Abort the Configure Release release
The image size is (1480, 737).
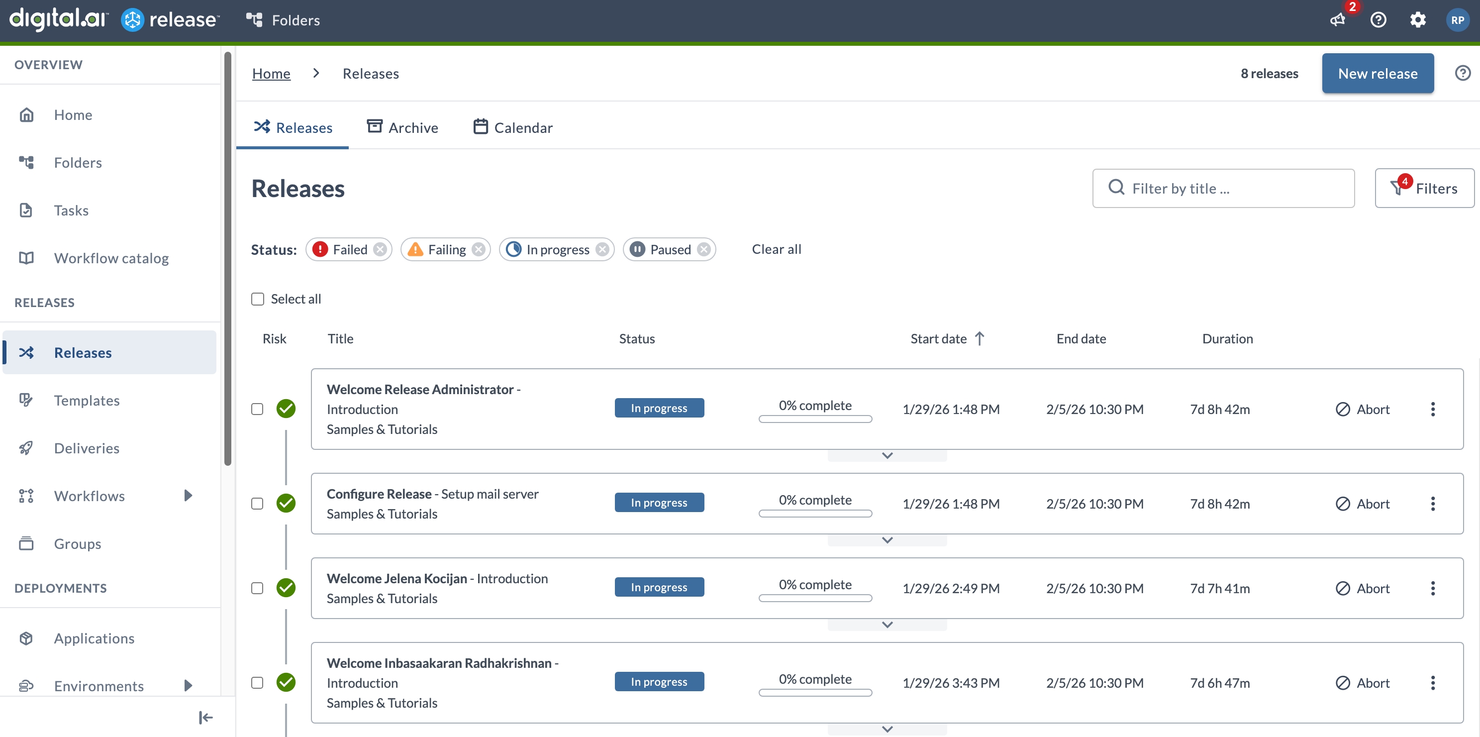[1363, 503]
